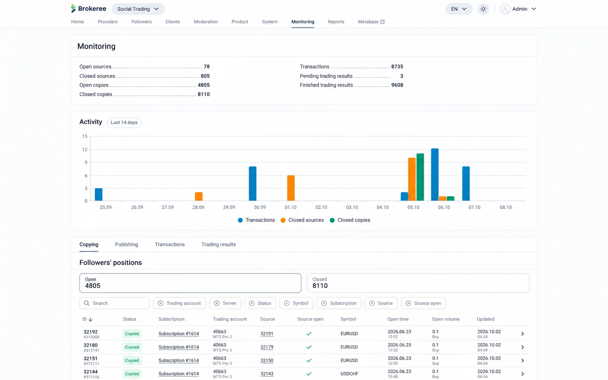Screen dimensions: 608x380
Task: Open row 32151 details arrow
Action: [522, 360]
